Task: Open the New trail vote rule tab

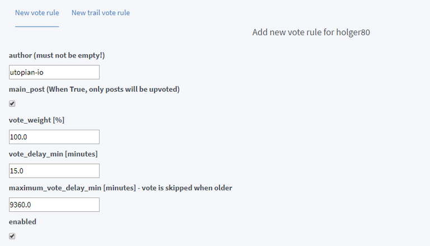Action: (101, 13)
